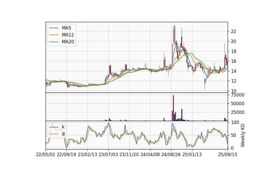Select the 23/11/20 date tick label
This screenshot has height=182, width=253.
[129, 155]
